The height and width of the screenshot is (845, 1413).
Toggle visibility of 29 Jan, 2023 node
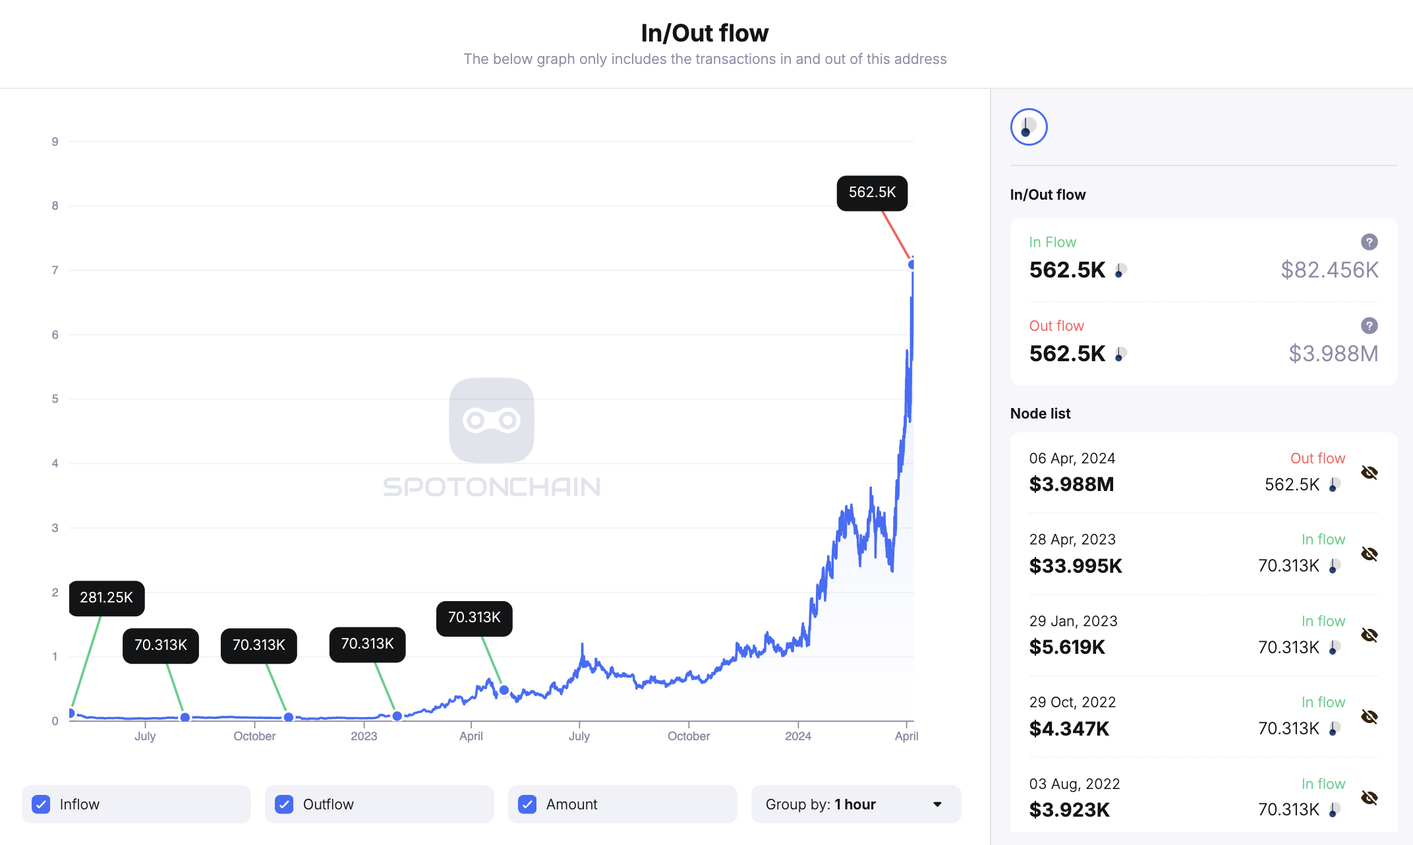[1369, 635]
